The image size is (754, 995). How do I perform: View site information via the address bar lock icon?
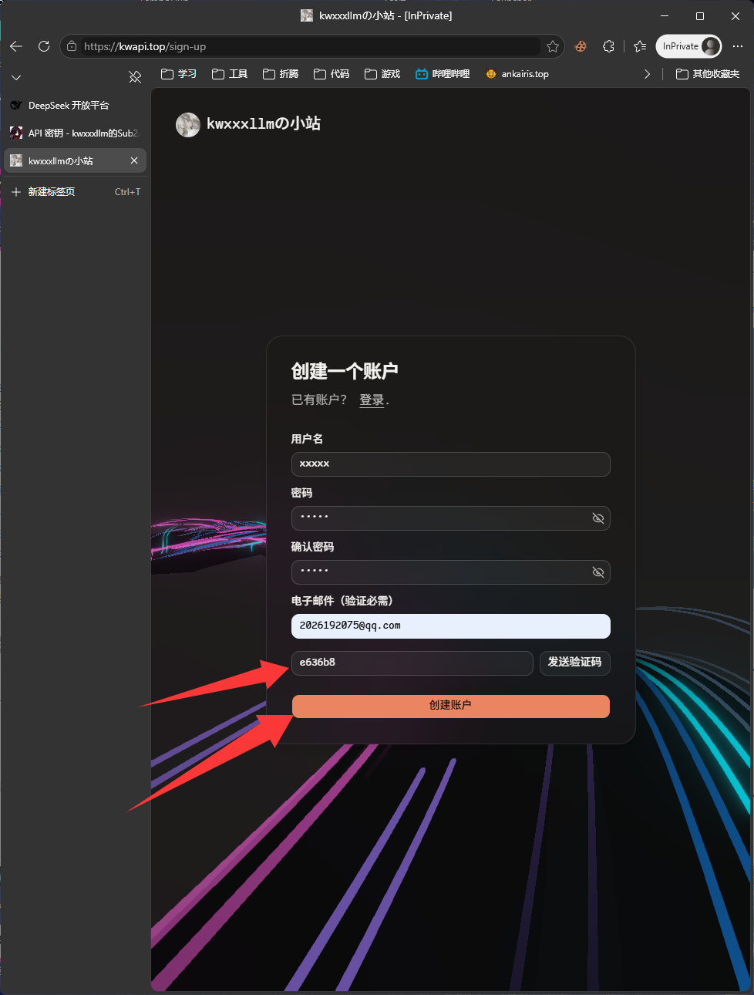tap(72, 46)
